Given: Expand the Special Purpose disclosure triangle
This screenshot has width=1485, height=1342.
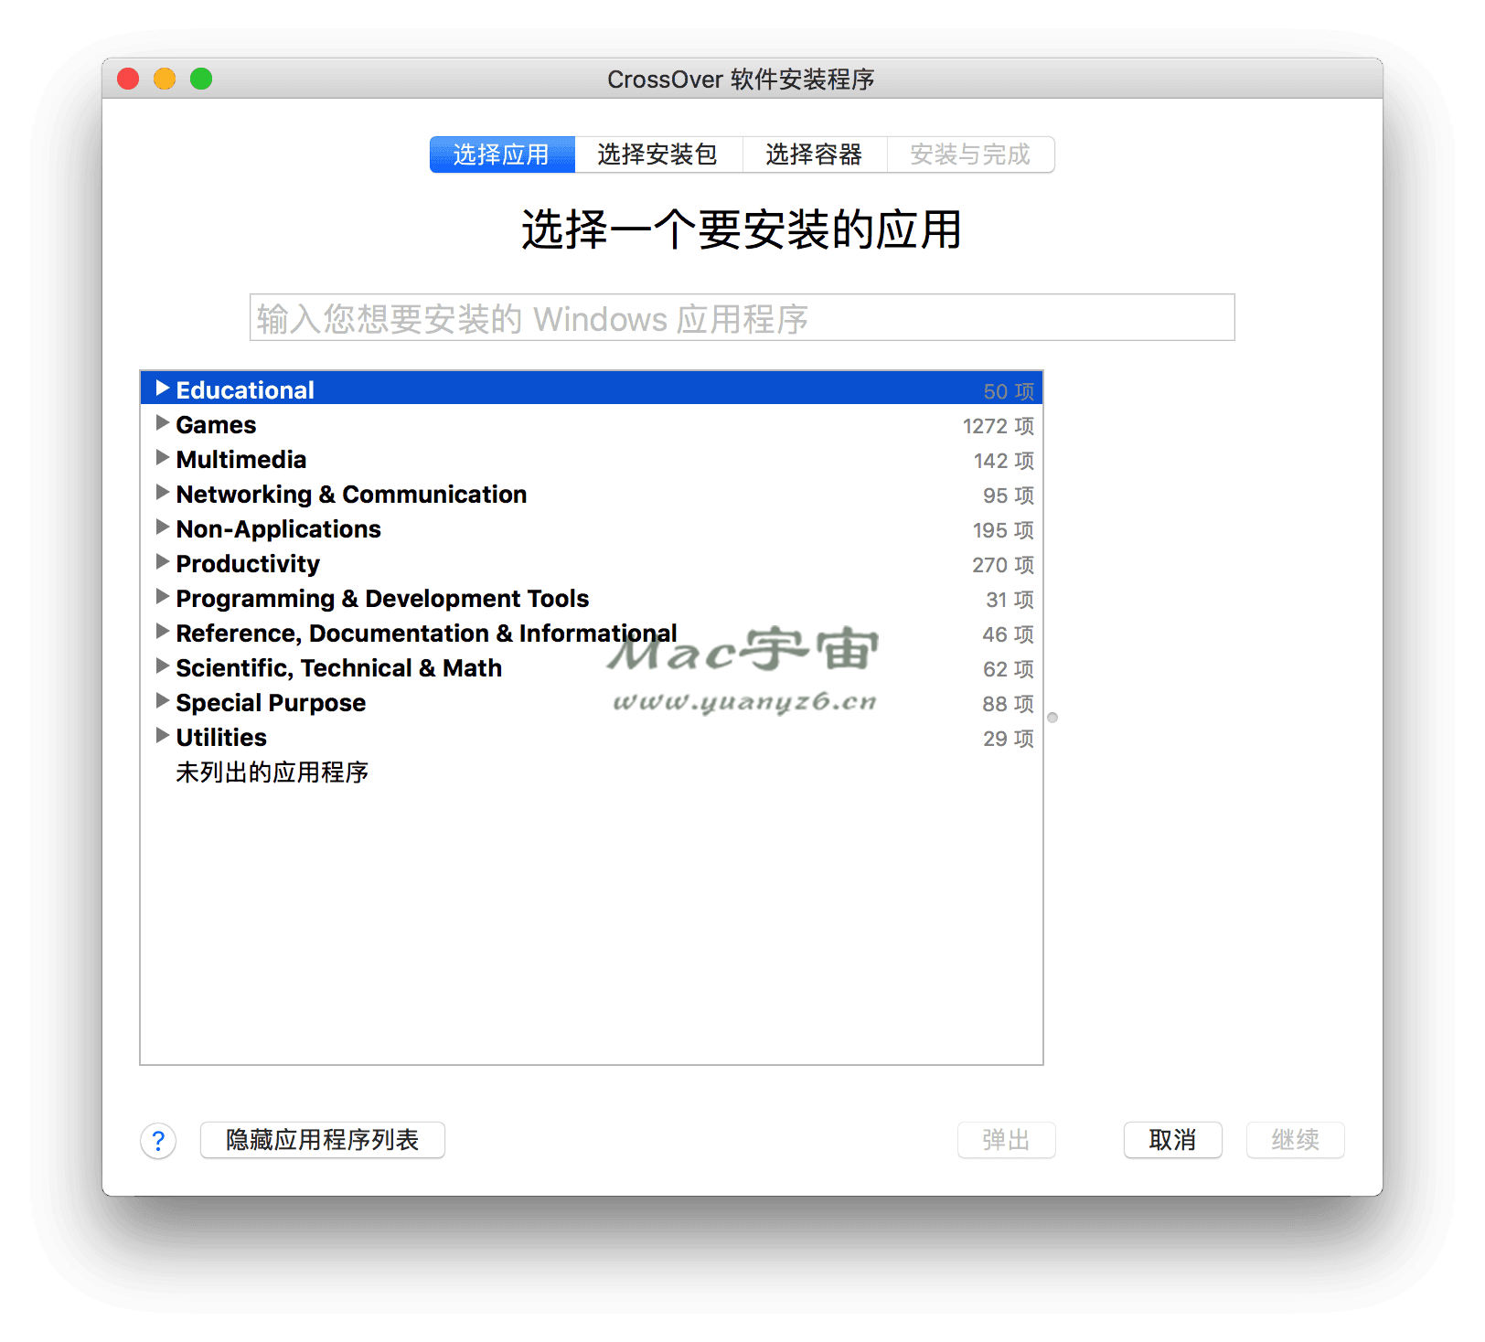Looking at the screenshot, I should coord(163,701).
